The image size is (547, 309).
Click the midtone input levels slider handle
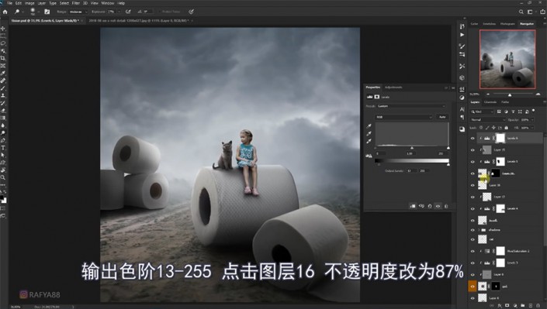pyautogui.click(x=412, y=148)
